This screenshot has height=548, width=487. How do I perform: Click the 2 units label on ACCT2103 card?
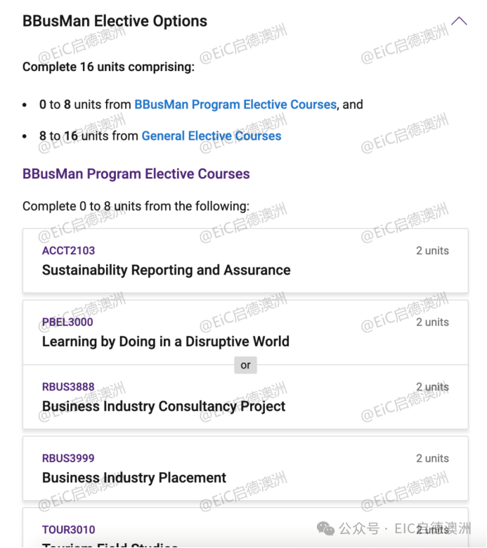[x=432, y=251]
